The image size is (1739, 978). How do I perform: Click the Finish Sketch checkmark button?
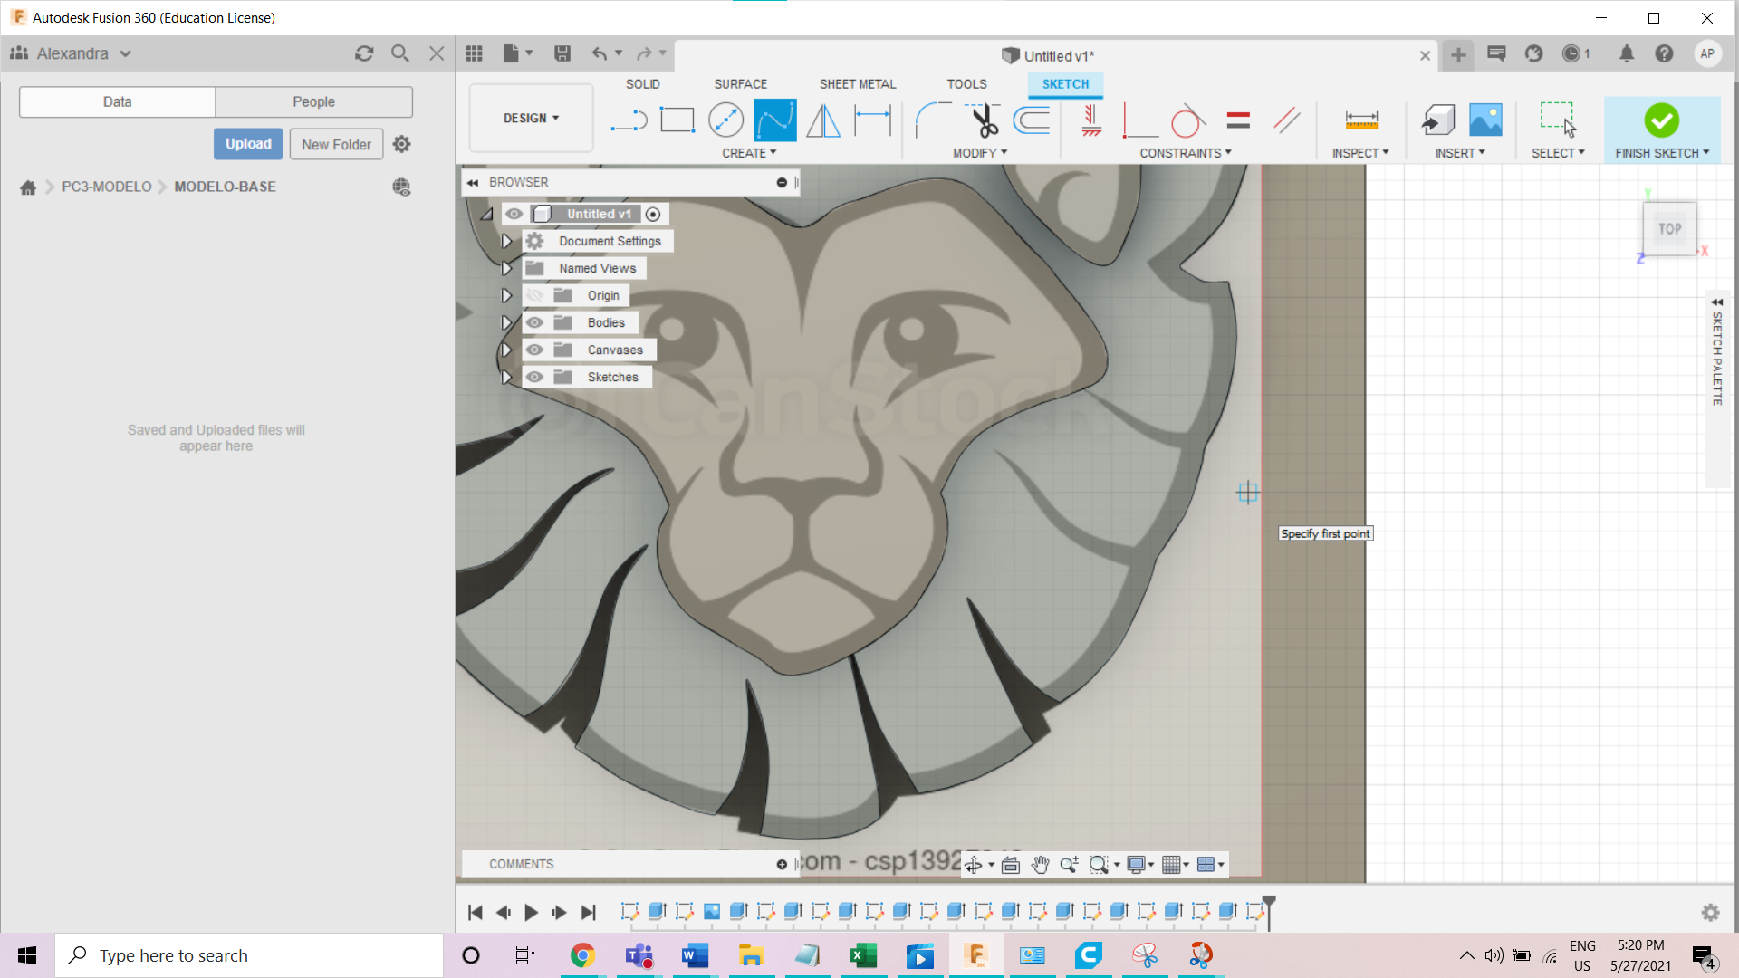tap(1661, 120)
